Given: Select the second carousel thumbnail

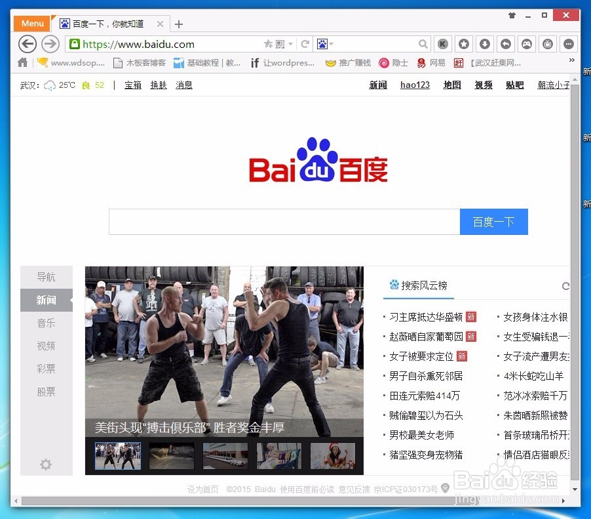Looking at the screenshot, I should 172,456.
